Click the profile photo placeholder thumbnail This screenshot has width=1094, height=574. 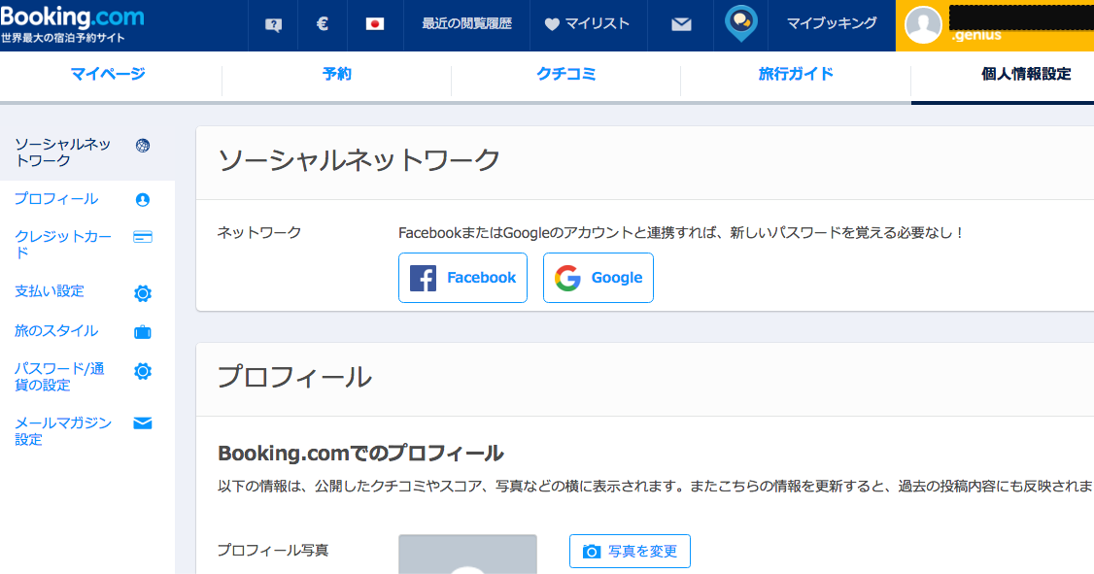point(467,555)
